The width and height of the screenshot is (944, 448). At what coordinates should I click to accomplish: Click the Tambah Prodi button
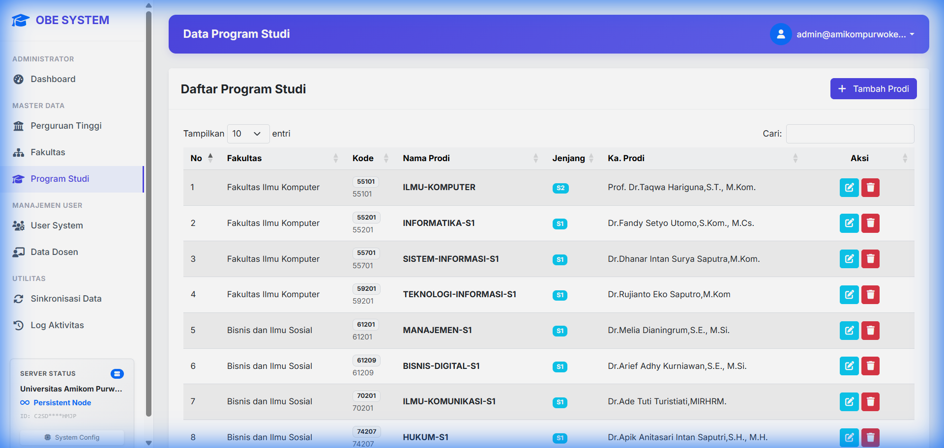click(873, 89)
